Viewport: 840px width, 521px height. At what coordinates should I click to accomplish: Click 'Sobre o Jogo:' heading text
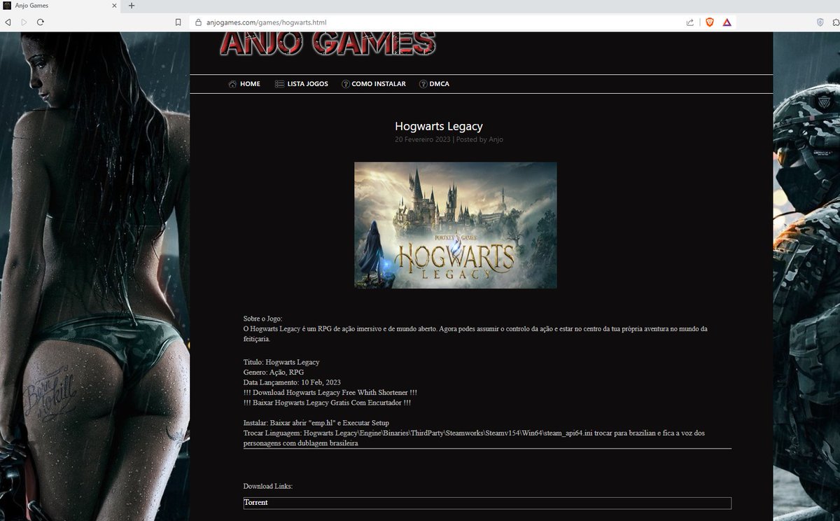tap(263, 319)
